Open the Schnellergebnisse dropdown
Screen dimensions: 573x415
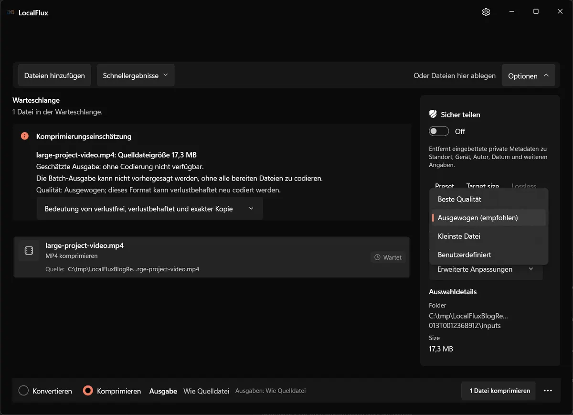(136, 75)
